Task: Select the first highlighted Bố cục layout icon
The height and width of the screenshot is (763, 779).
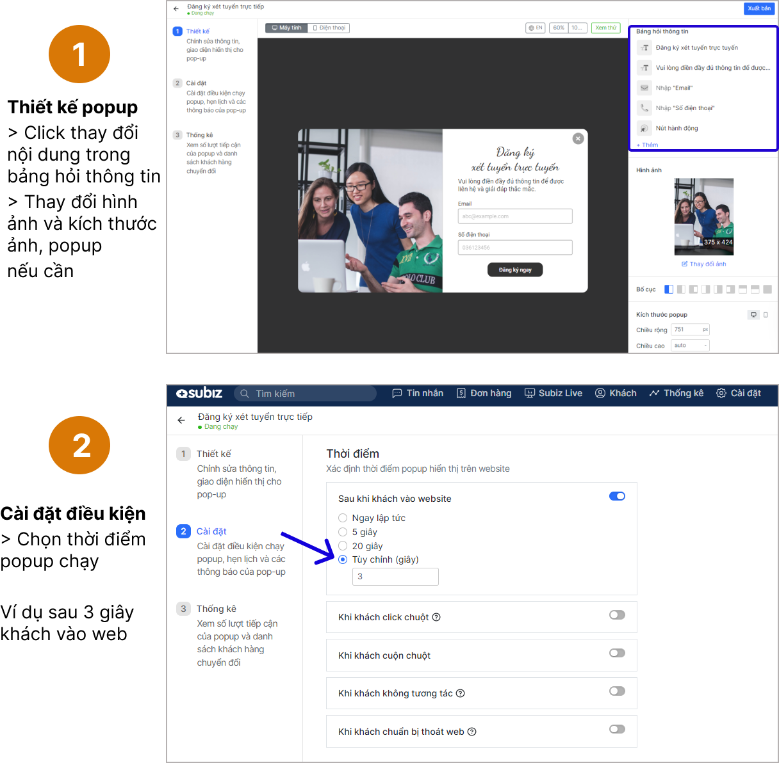Action: 669,289
